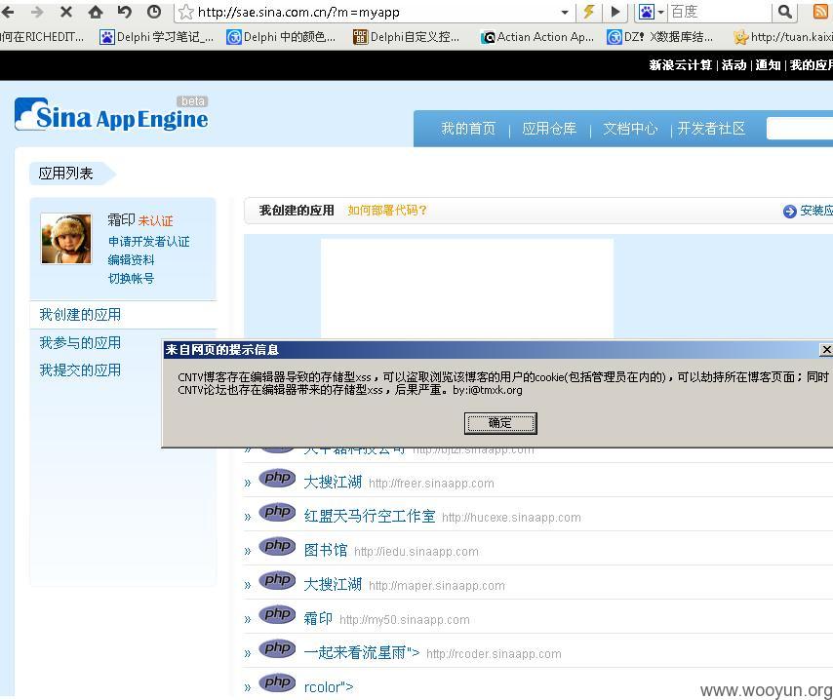Click '未认证' status text beside username
This screenshot has height=700, width=833.
[156, 220]
